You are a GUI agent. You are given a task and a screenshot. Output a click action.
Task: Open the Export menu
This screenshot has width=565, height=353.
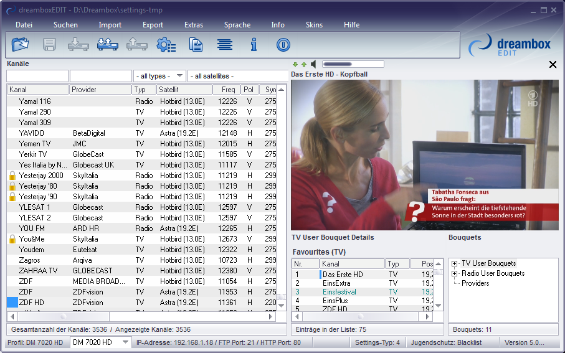click(x=153, y=25)
